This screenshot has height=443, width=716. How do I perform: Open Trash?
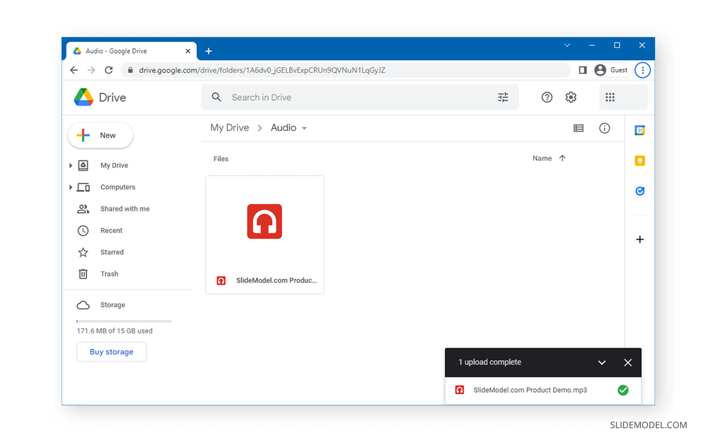pyautogui.click(x=109, y=274)
